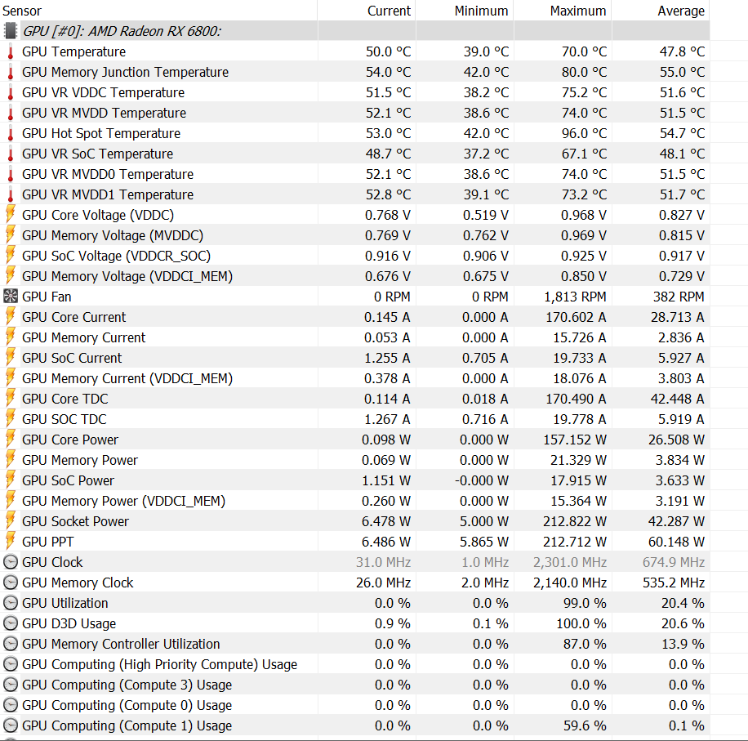Click the lightning icon for GPU SoC Current
Viewport: 748px width, 741px height.
(x=10, y=358)
